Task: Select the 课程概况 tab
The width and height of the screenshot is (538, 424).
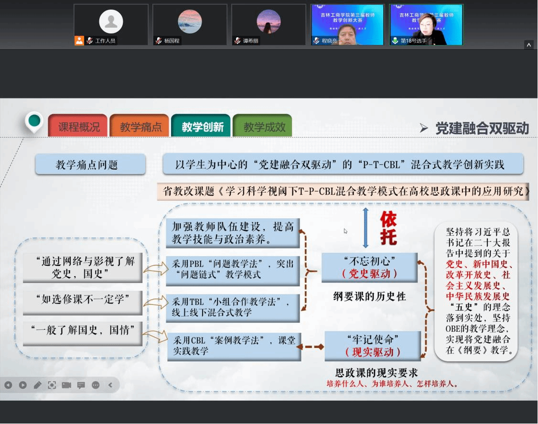Action: [79, 127]
